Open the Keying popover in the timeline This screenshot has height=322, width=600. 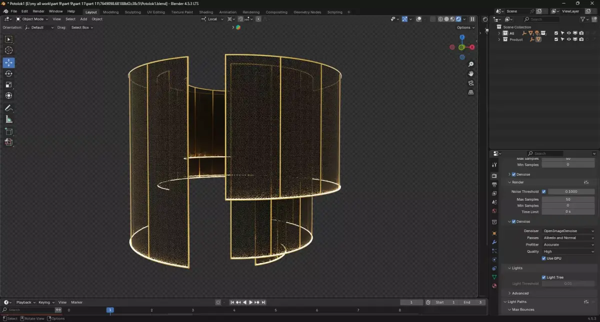[45, 303]
